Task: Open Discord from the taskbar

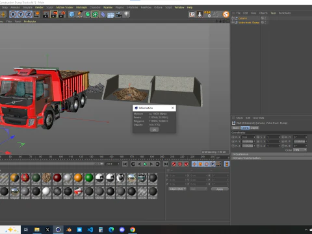Action: tap(122, 229)
